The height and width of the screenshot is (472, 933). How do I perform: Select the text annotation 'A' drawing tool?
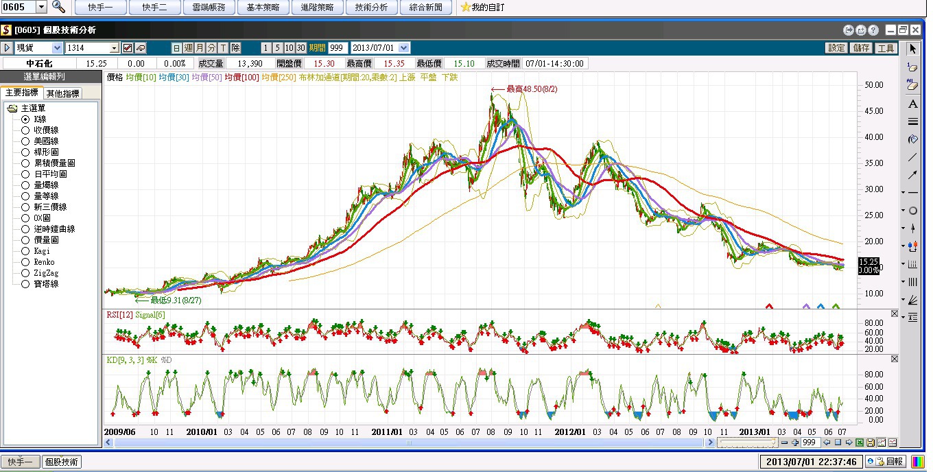coord(912,104)
